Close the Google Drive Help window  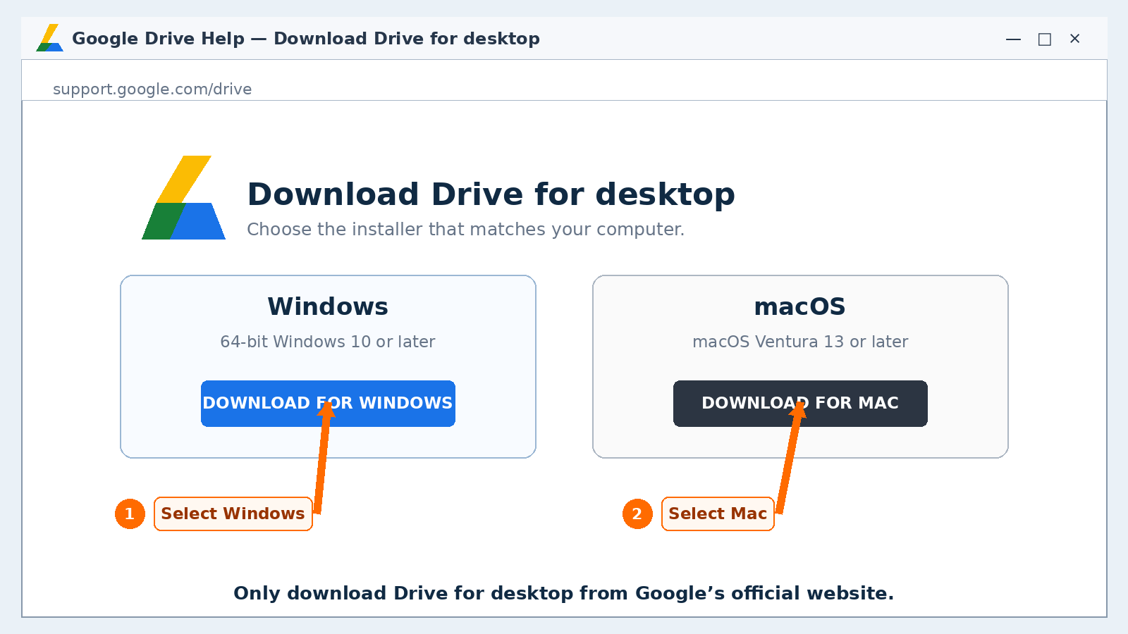(1074, 39)
